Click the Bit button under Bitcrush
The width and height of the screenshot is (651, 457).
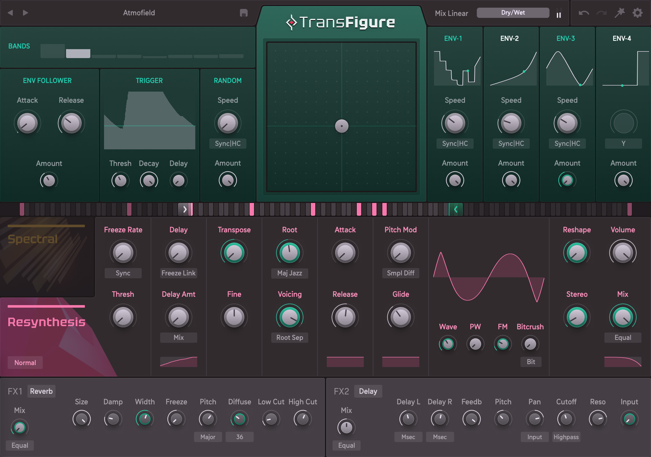pyautogui.click(x=531, y=362)
